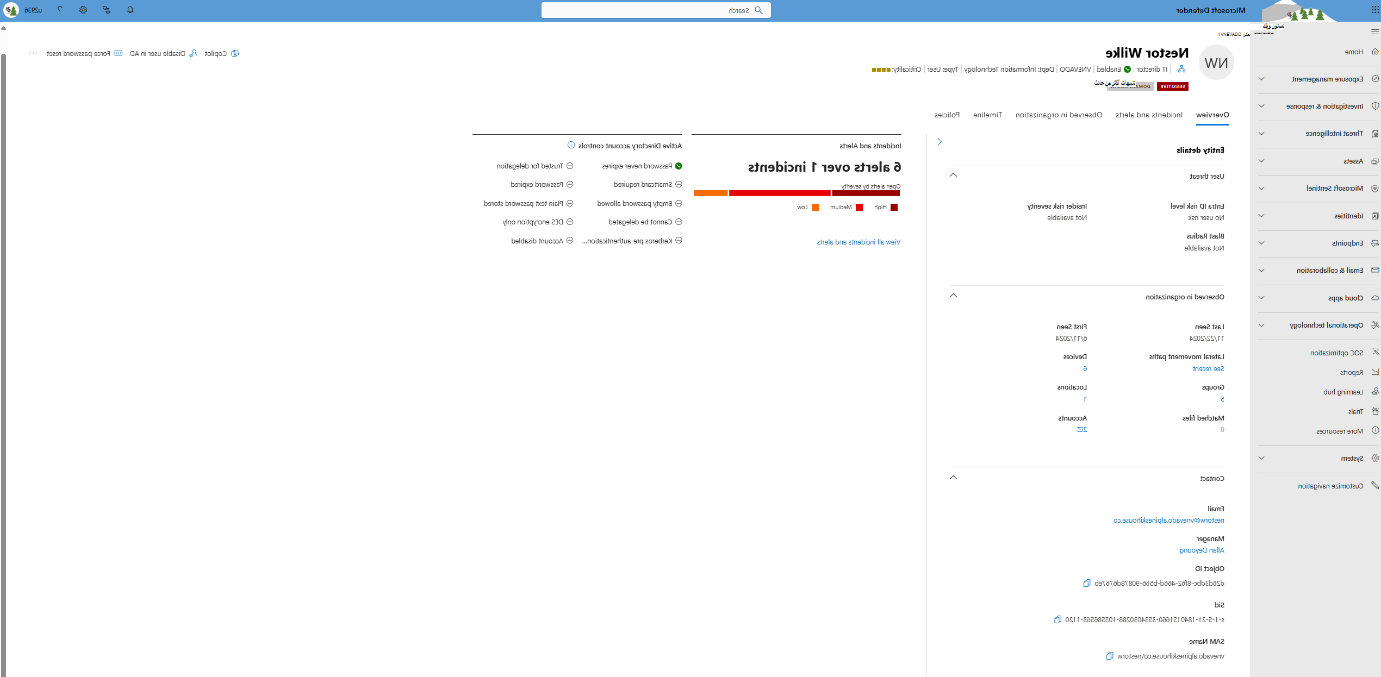This screenshot has width=1381, height=677.
Task: Open View all incidents and alerts link
Action: (859, 242)
